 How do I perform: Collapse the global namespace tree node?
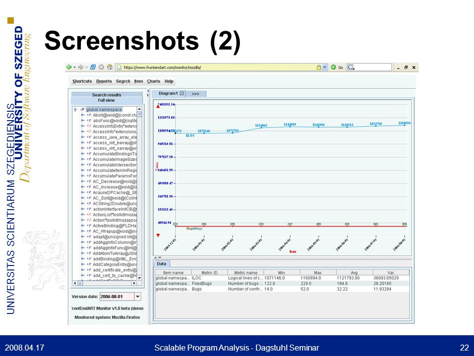75,110
